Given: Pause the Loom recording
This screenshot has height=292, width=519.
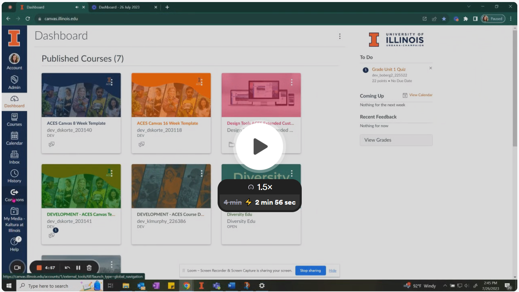Looking at the screenshot, I should coord(78,268).
